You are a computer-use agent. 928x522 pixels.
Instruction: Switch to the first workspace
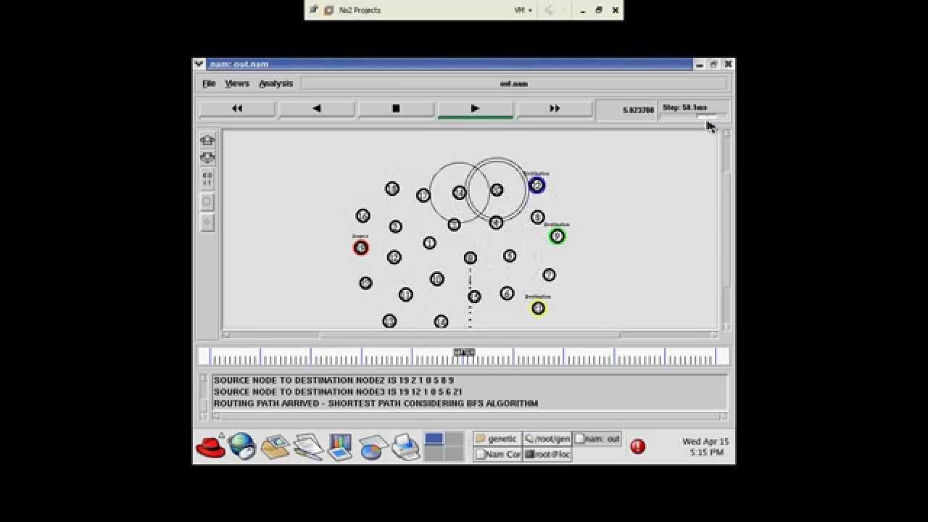point(434,439)
